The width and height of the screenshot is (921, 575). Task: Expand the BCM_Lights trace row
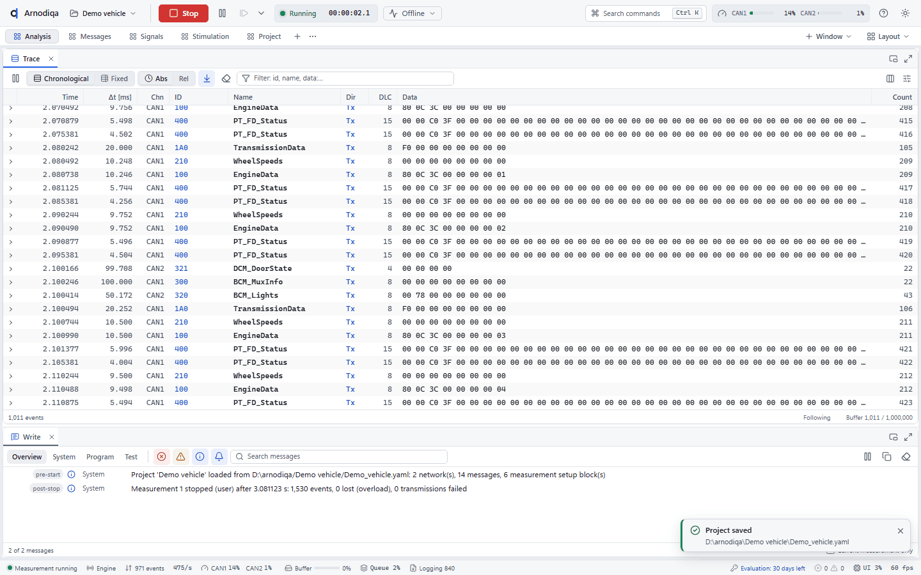[x=11, y=296]
